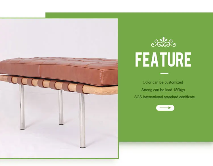Click the wooden frame edge of the bench
Screen dimensions: 213x166
point(103,90)
